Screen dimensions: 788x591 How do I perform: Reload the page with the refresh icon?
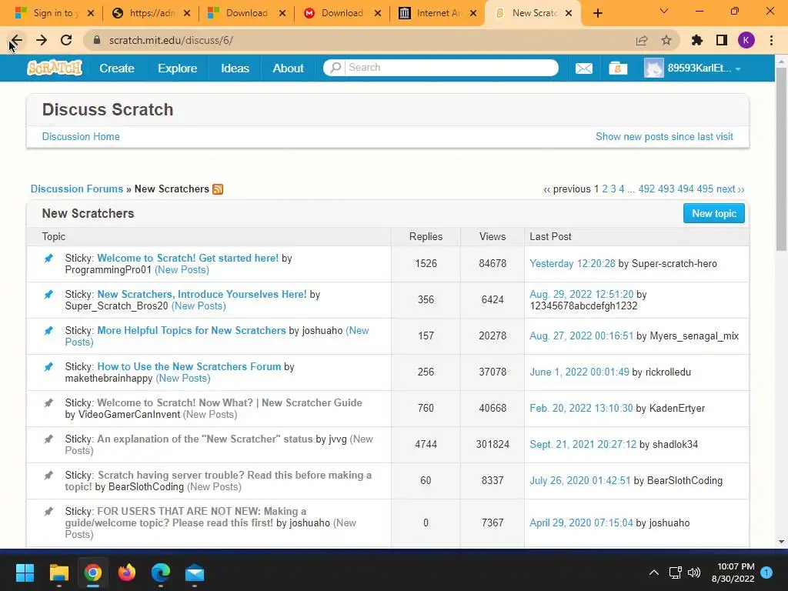[66, 40]
